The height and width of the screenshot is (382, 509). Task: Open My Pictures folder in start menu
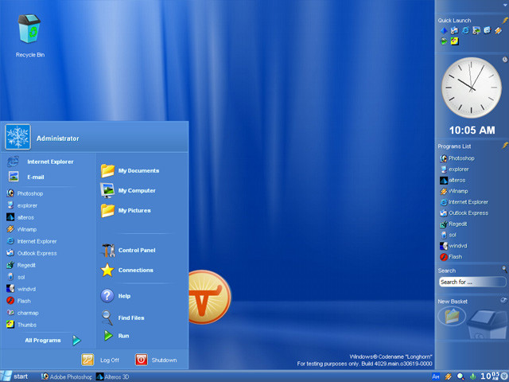pyautogui.click(x=126, y=210)
